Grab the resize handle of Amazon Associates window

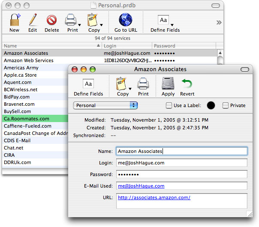250,214
